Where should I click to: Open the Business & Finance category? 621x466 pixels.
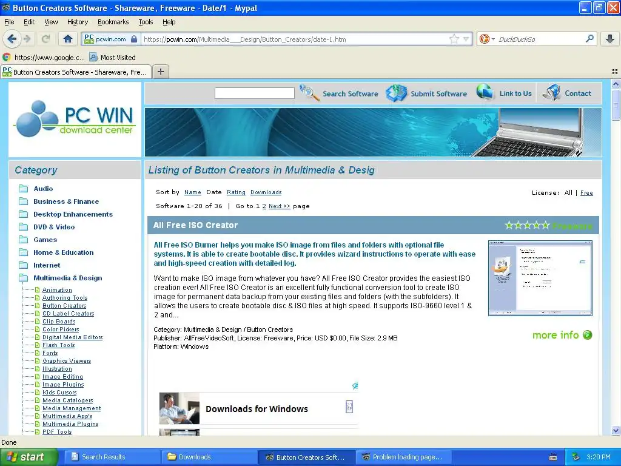[66, 201]
